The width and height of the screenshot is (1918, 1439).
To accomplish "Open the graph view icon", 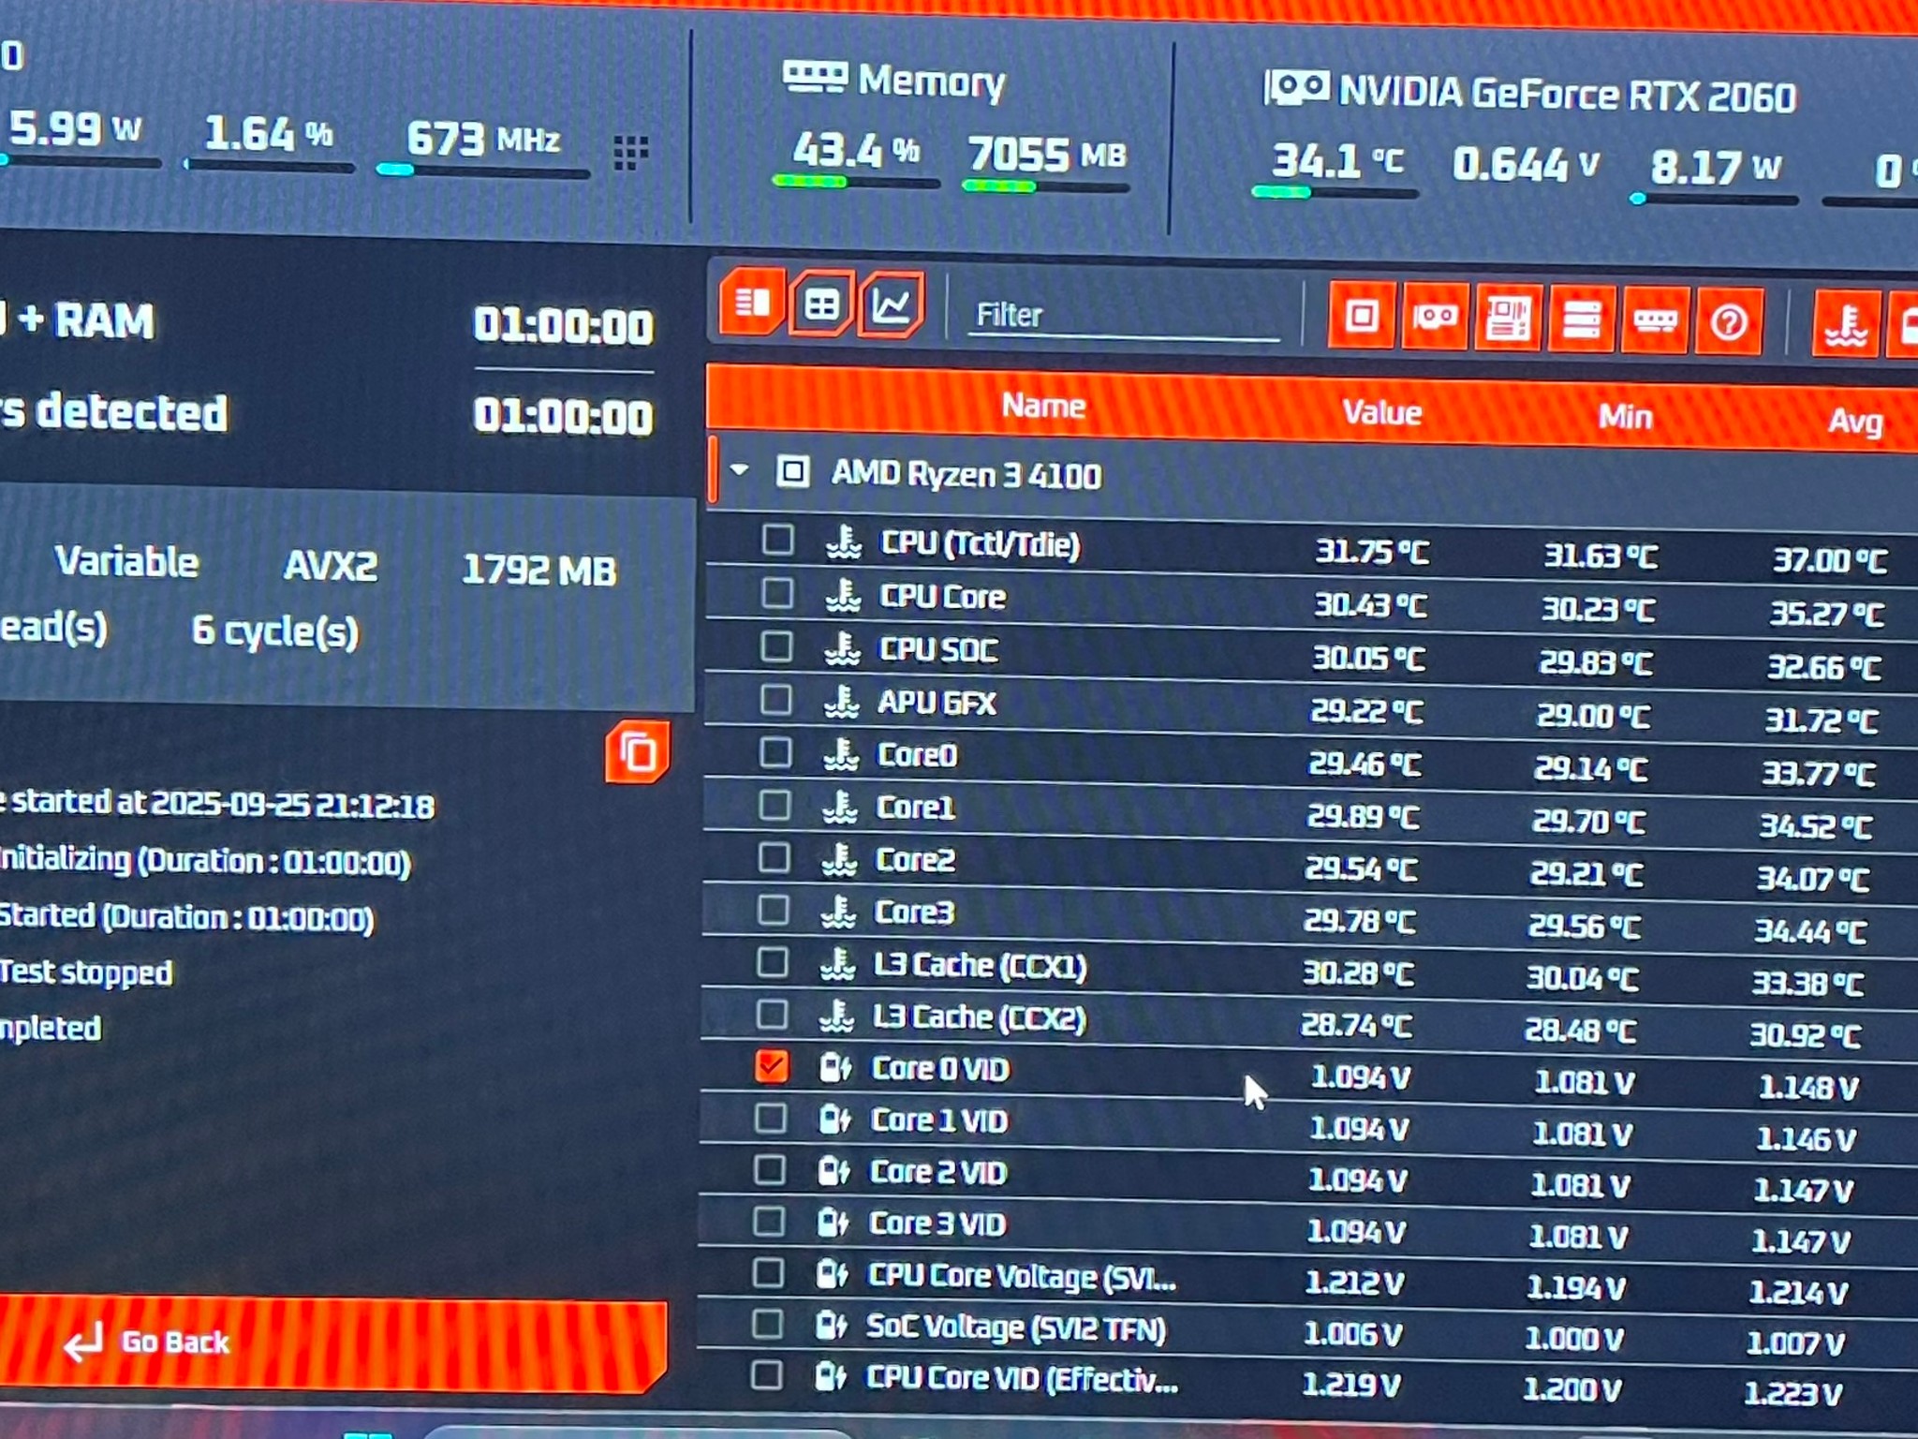I will 891,305.
